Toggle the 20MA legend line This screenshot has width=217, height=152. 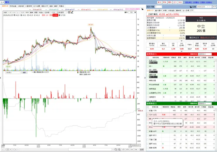[68, 9]
